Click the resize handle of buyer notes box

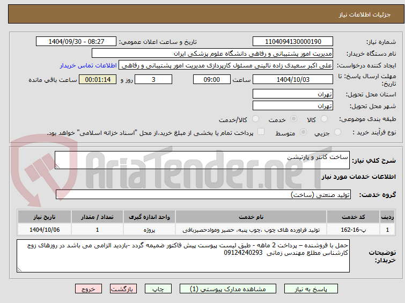tap(19, 269)
